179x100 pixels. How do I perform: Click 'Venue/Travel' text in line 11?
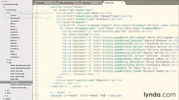pyautogui.click(x=110, y=16)
